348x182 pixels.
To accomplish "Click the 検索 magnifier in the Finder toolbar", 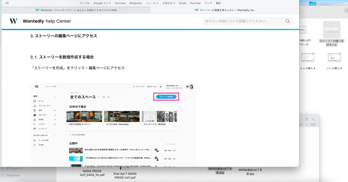I will pos(313,119).
